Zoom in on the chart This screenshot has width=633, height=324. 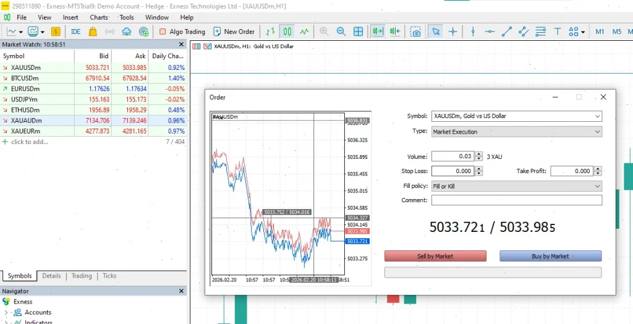[x=324, y=32]
